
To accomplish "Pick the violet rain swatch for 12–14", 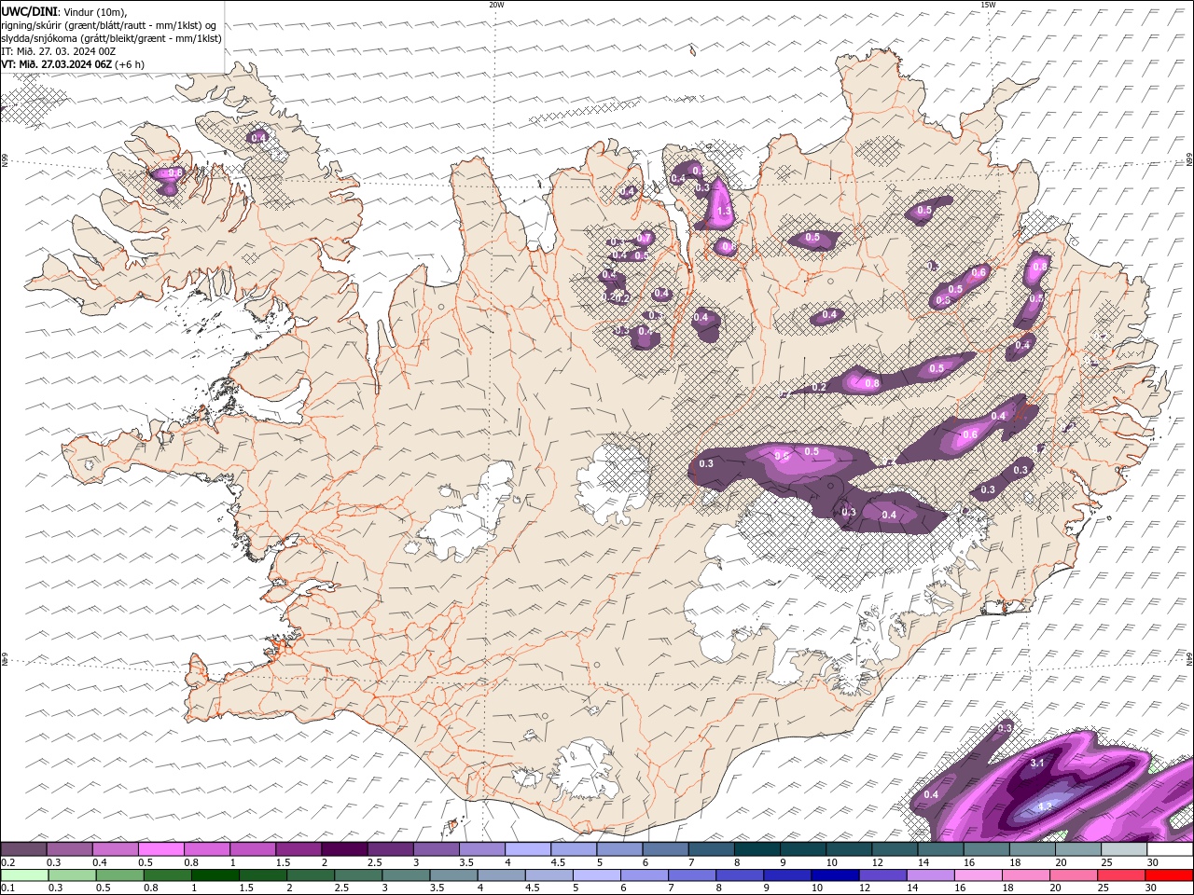I will [883, 875].
